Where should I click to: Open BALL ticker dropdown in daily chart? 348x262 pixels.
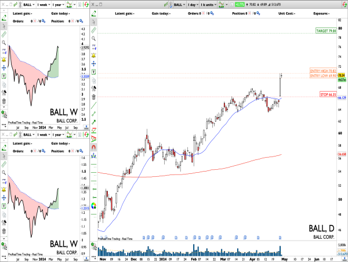click(x=179, y=5)
